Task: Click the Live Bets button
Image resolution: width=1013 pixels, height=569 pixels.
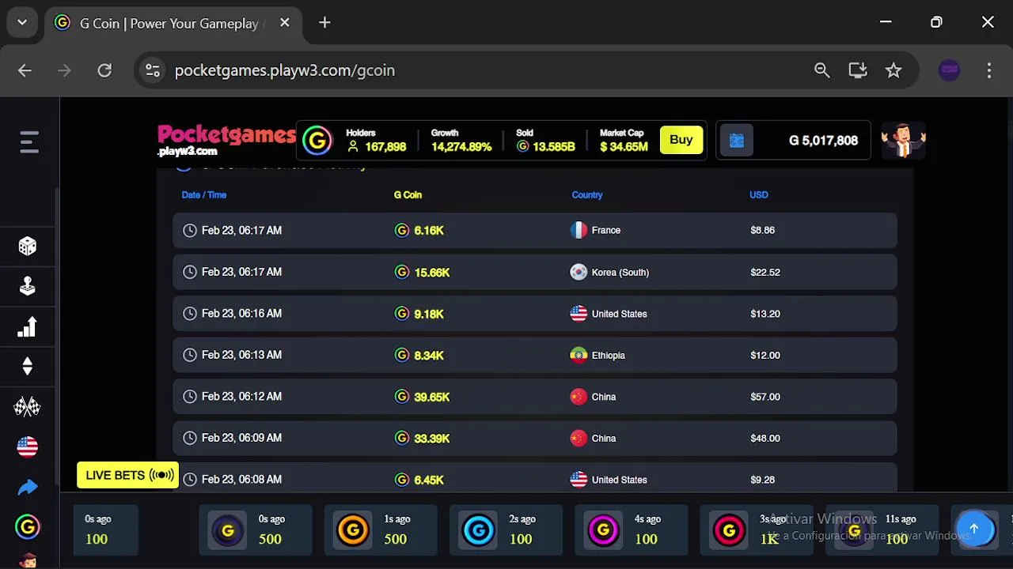Action: tap(128, 475)
